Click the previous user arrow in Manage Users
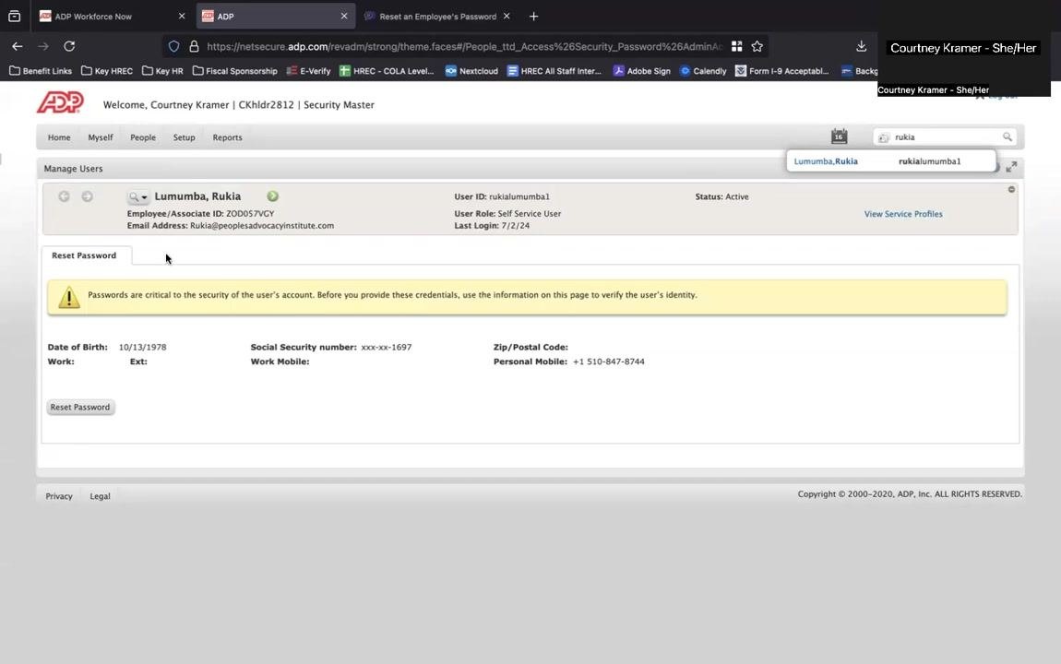This screenshot has width=1061, height=664. click(x=64, y=196)
